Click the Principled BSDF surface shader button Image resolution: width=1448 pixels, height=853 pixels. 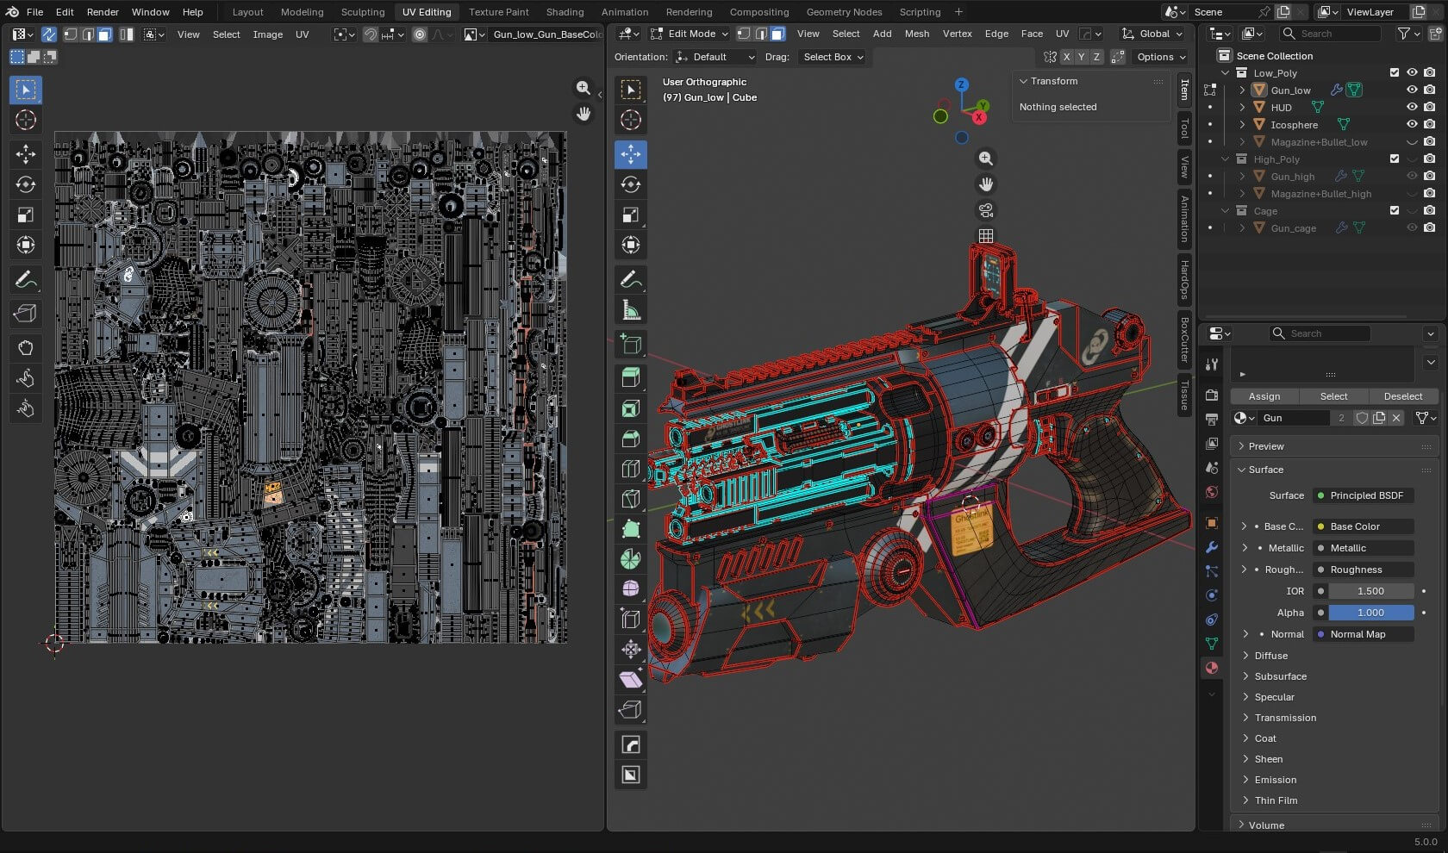pos(1364,495)
